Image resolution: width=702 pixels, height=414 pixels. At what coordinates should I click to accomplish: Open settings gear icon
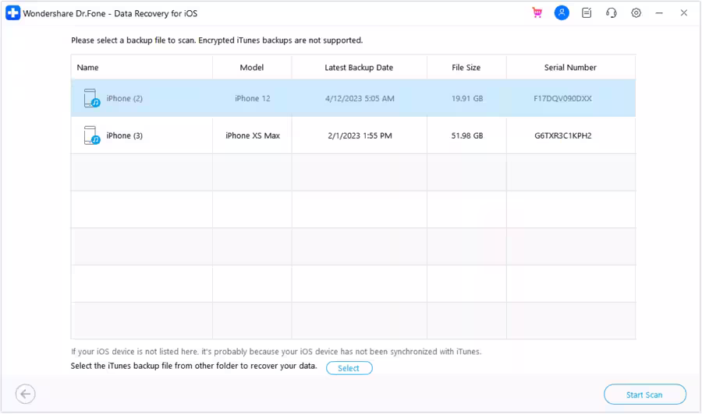coord(636,13)
